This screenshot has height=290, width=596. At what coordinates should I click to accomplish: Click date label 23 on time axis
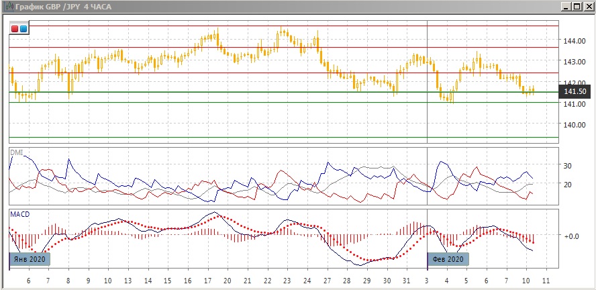coord(287,281)
